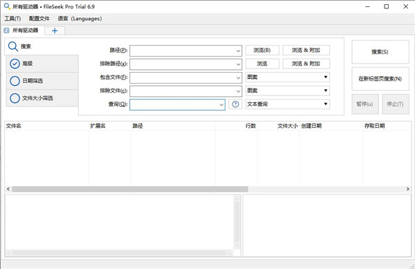Sort by 存取日期 column header
The width and height of the screenshot is (415, 269).
(387, 126)
